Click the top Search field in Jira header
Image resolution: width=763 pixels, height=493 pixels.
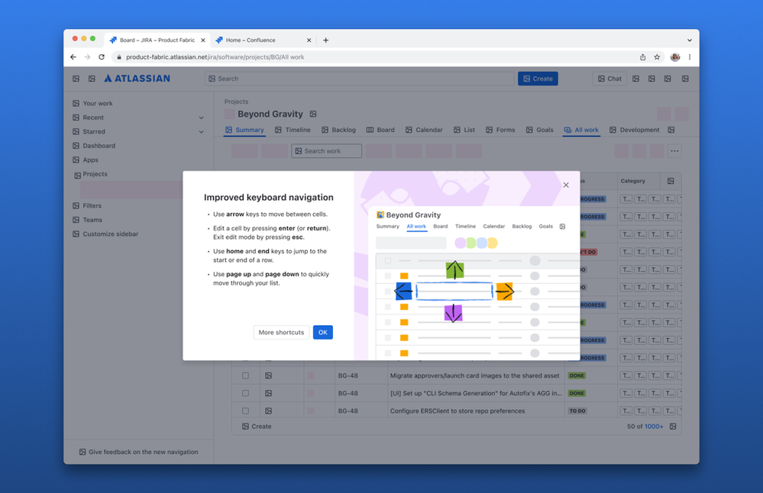pyautogui.click(x=360, y=79)
